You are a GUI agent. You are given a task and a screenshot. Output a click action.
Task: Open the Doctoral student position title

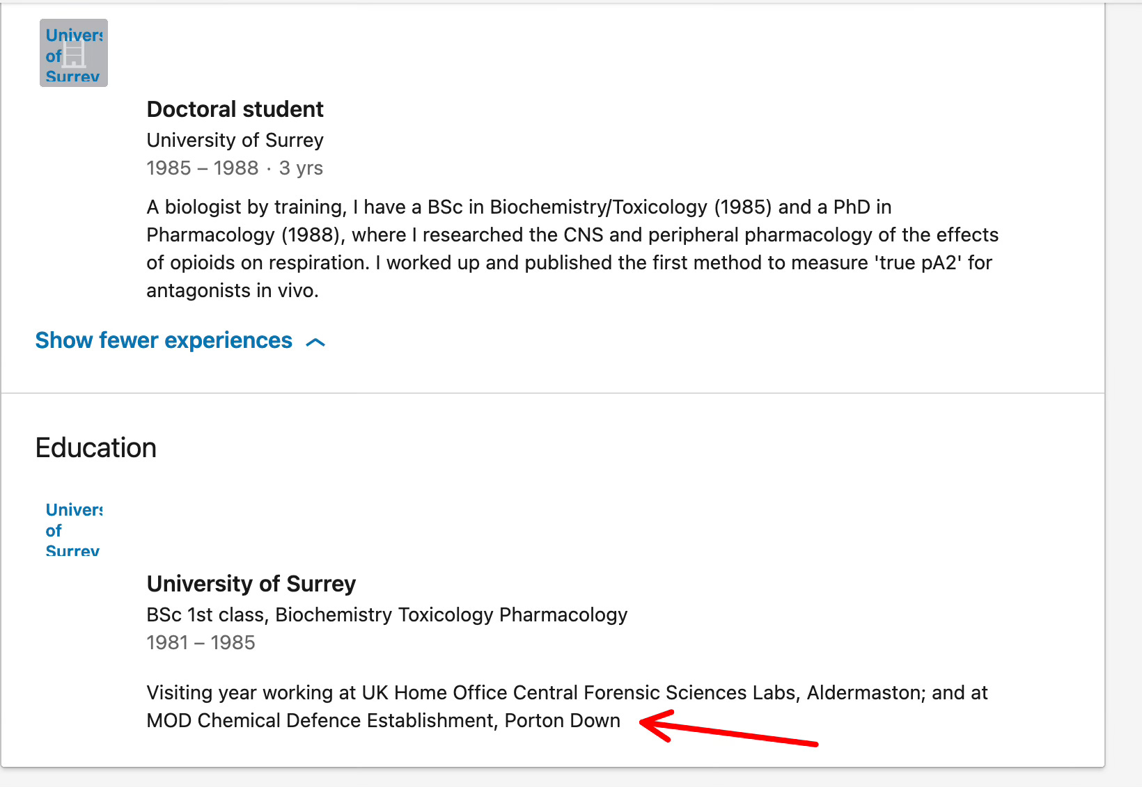(x=235, y=109)
